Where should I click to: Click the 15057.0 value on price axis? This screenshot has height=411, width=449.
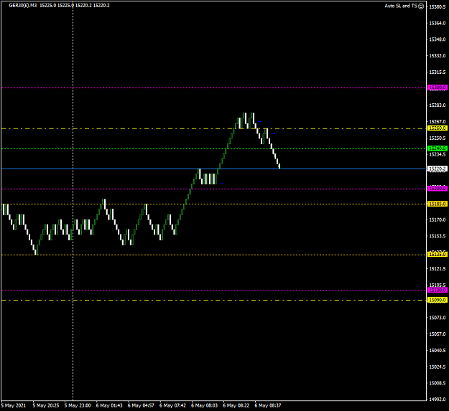coord(438,334)
